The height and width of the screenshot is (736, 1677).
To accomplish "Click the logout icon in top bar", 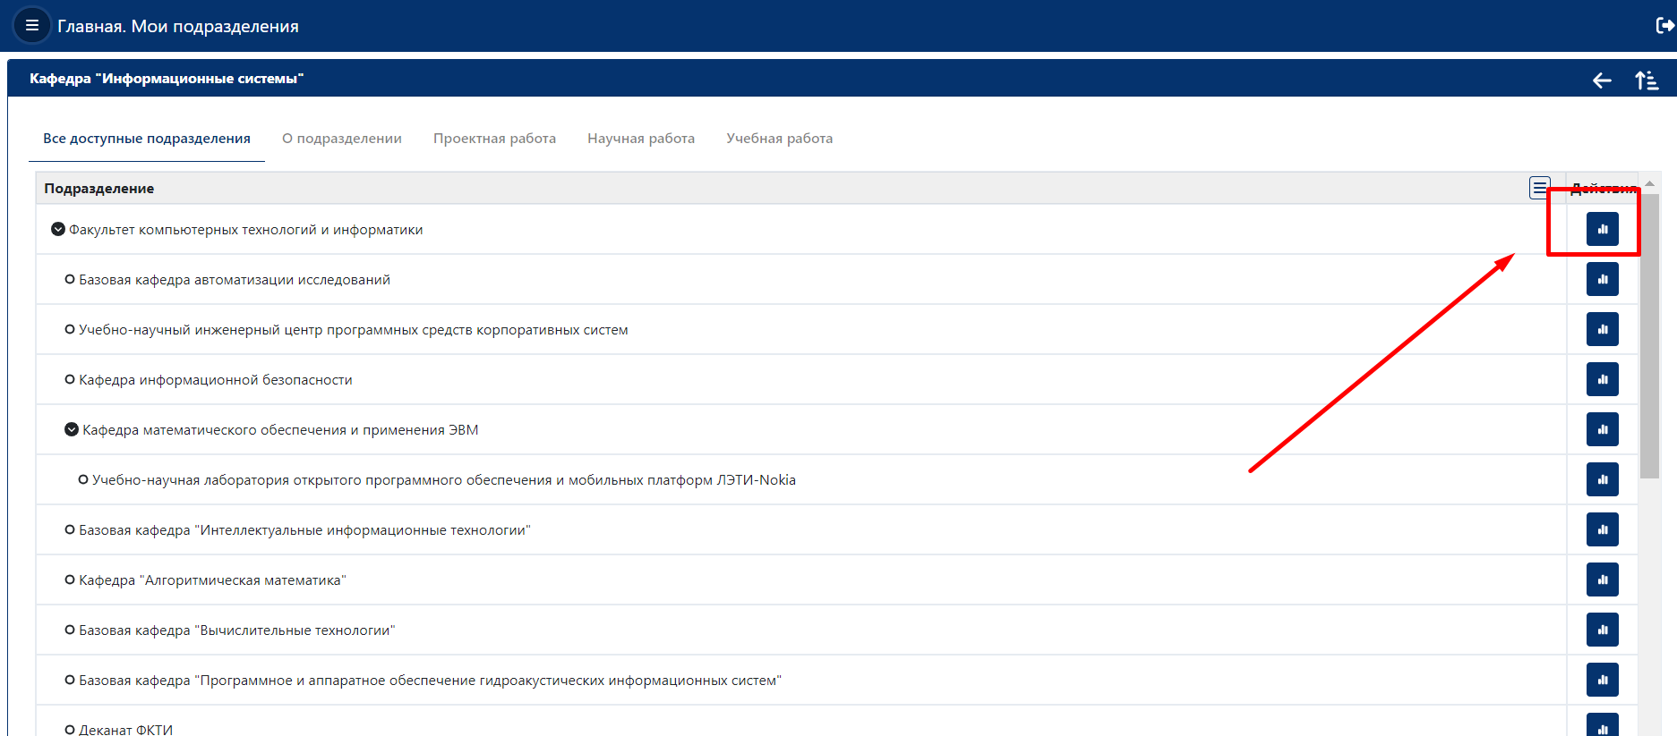I will [x=1664, y=25].
